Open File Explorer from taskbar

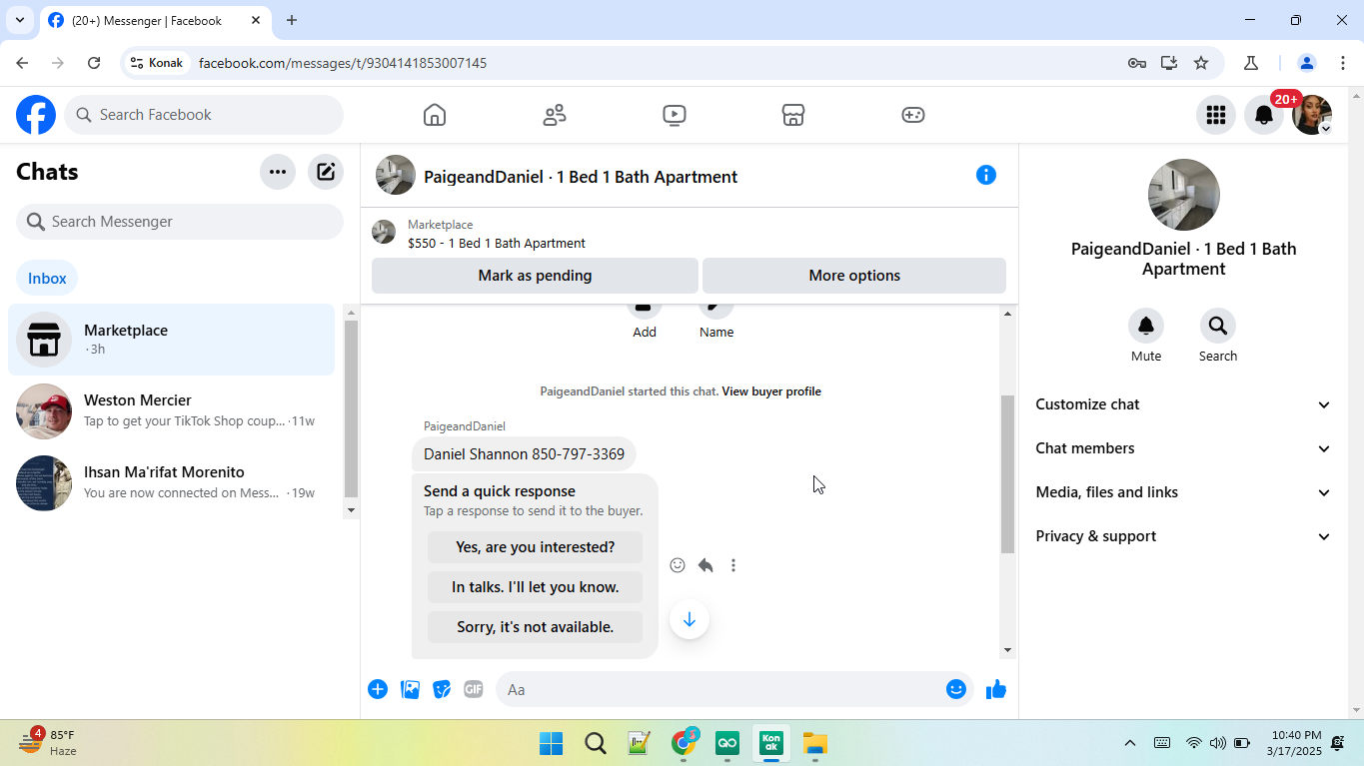pos(815,743)
